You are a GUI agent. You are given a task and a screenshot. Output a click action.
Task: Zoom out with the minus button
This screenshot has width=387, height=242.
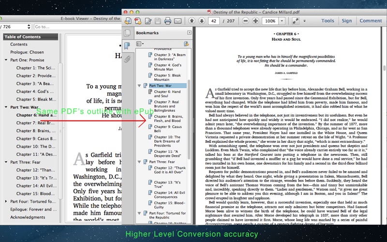tap(245, 21)
